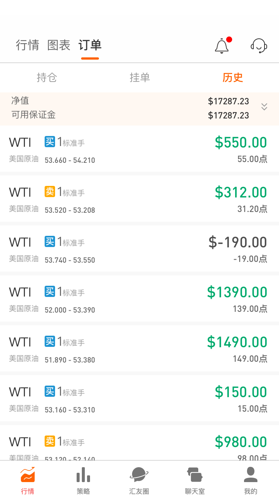Open the WTI order with $1490.00 profit

[x=139, y=348]
